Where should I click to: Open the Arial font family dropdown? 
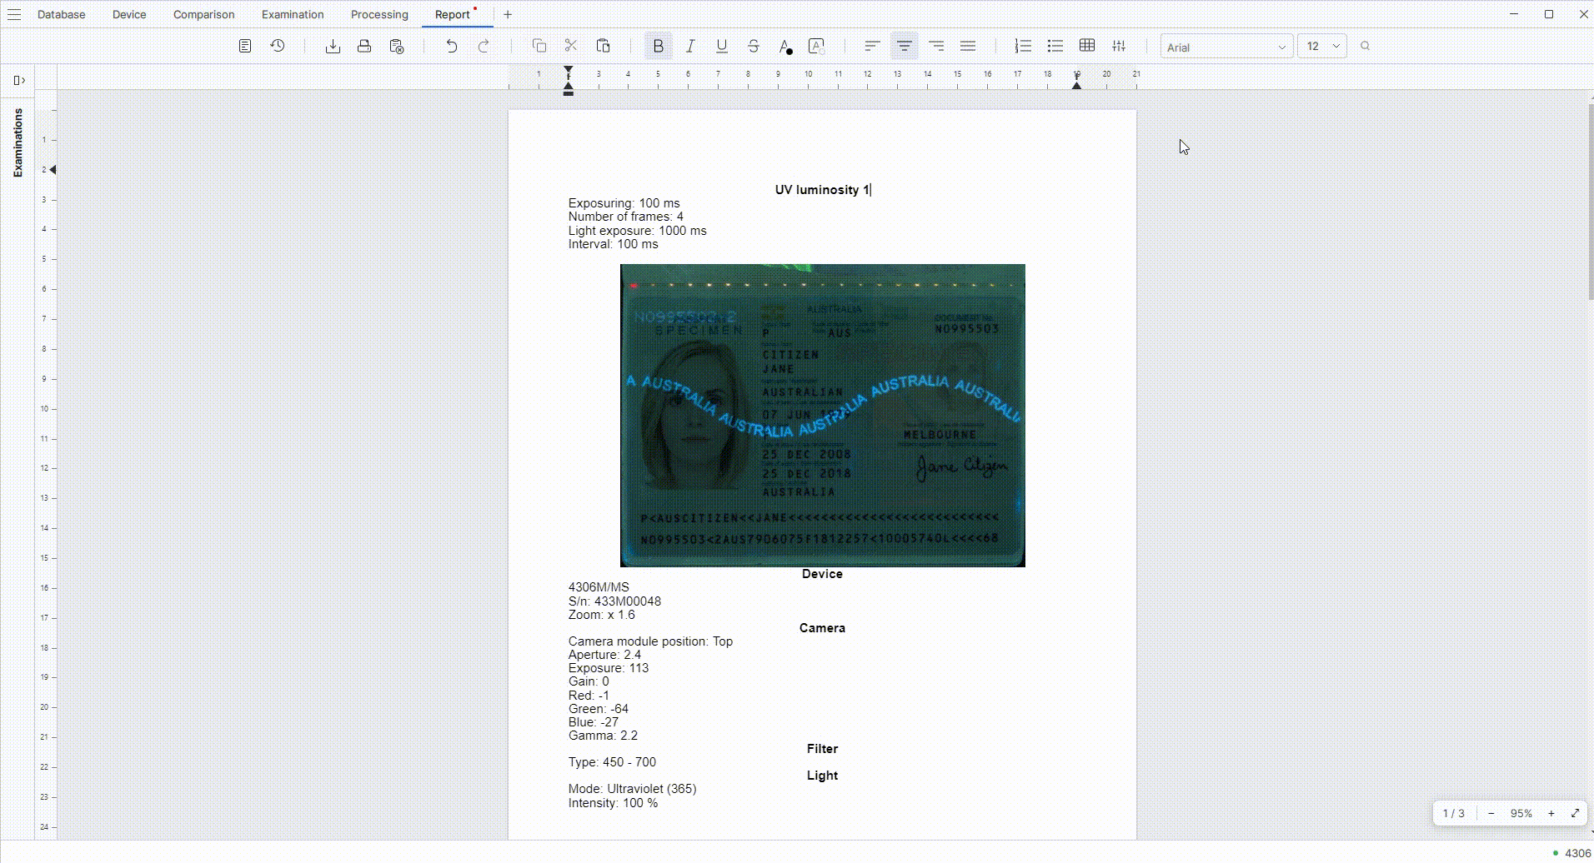coord(1226,47)
